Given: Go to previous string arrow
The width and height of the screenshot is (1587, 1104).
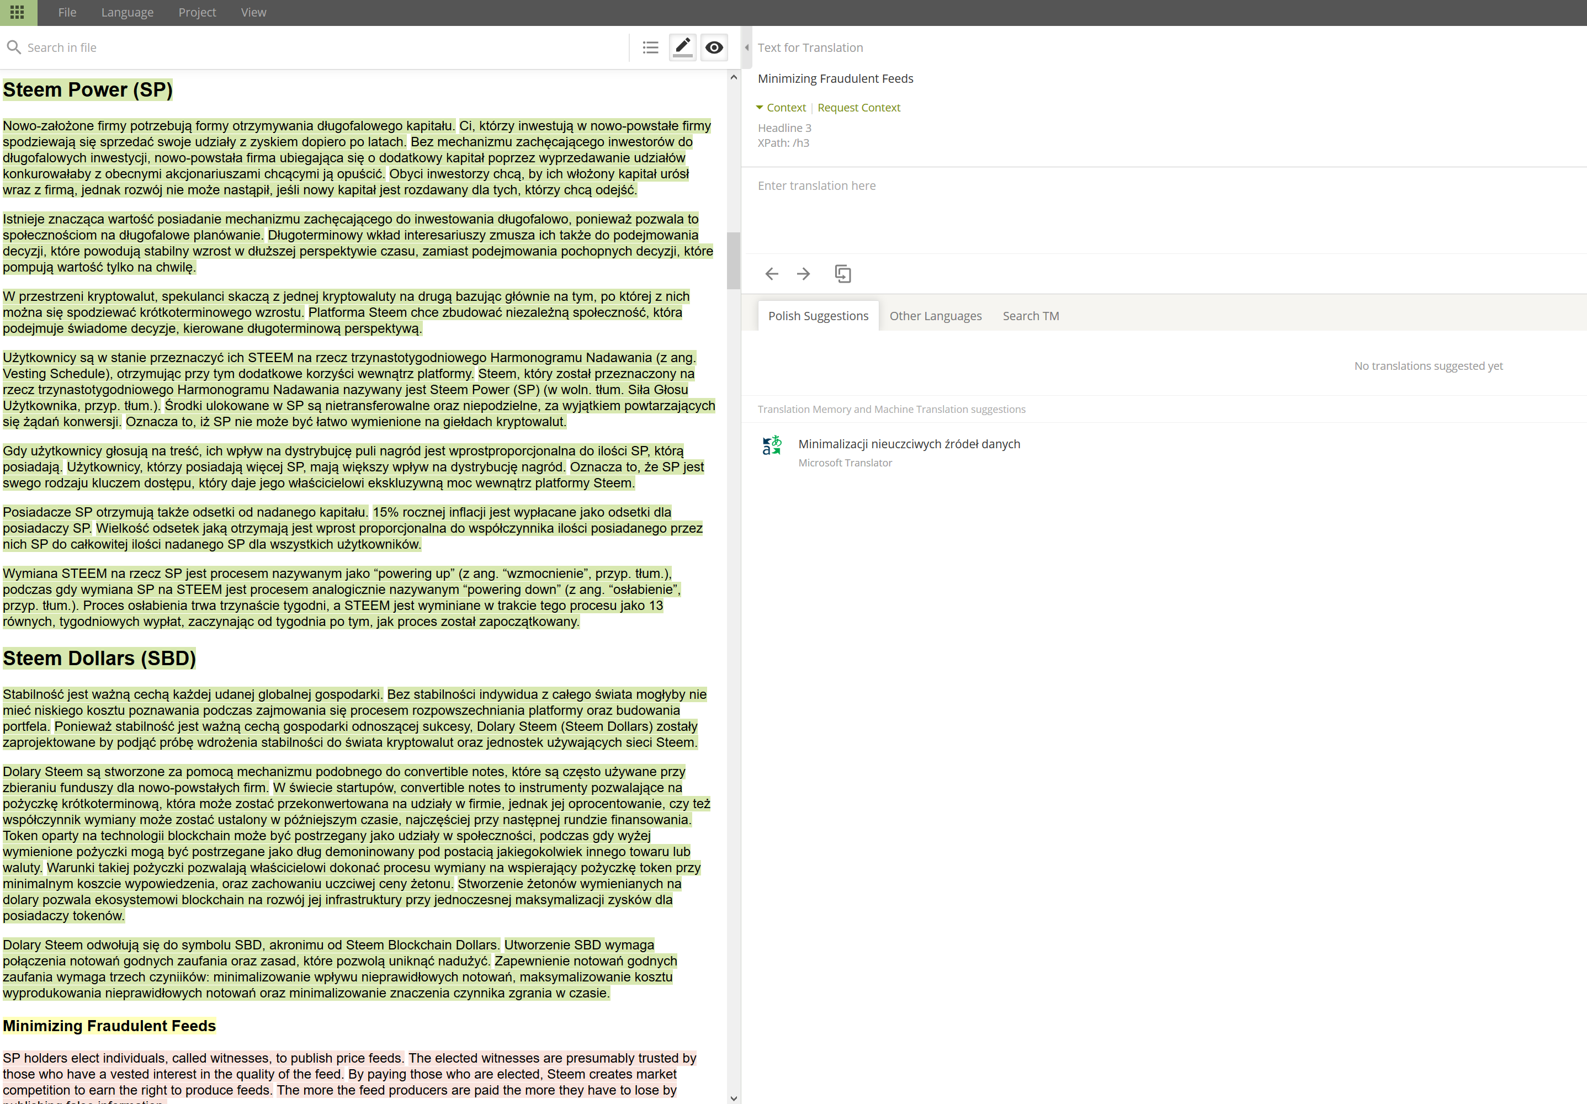Looking at the screenshot, I should click(771, 274).
